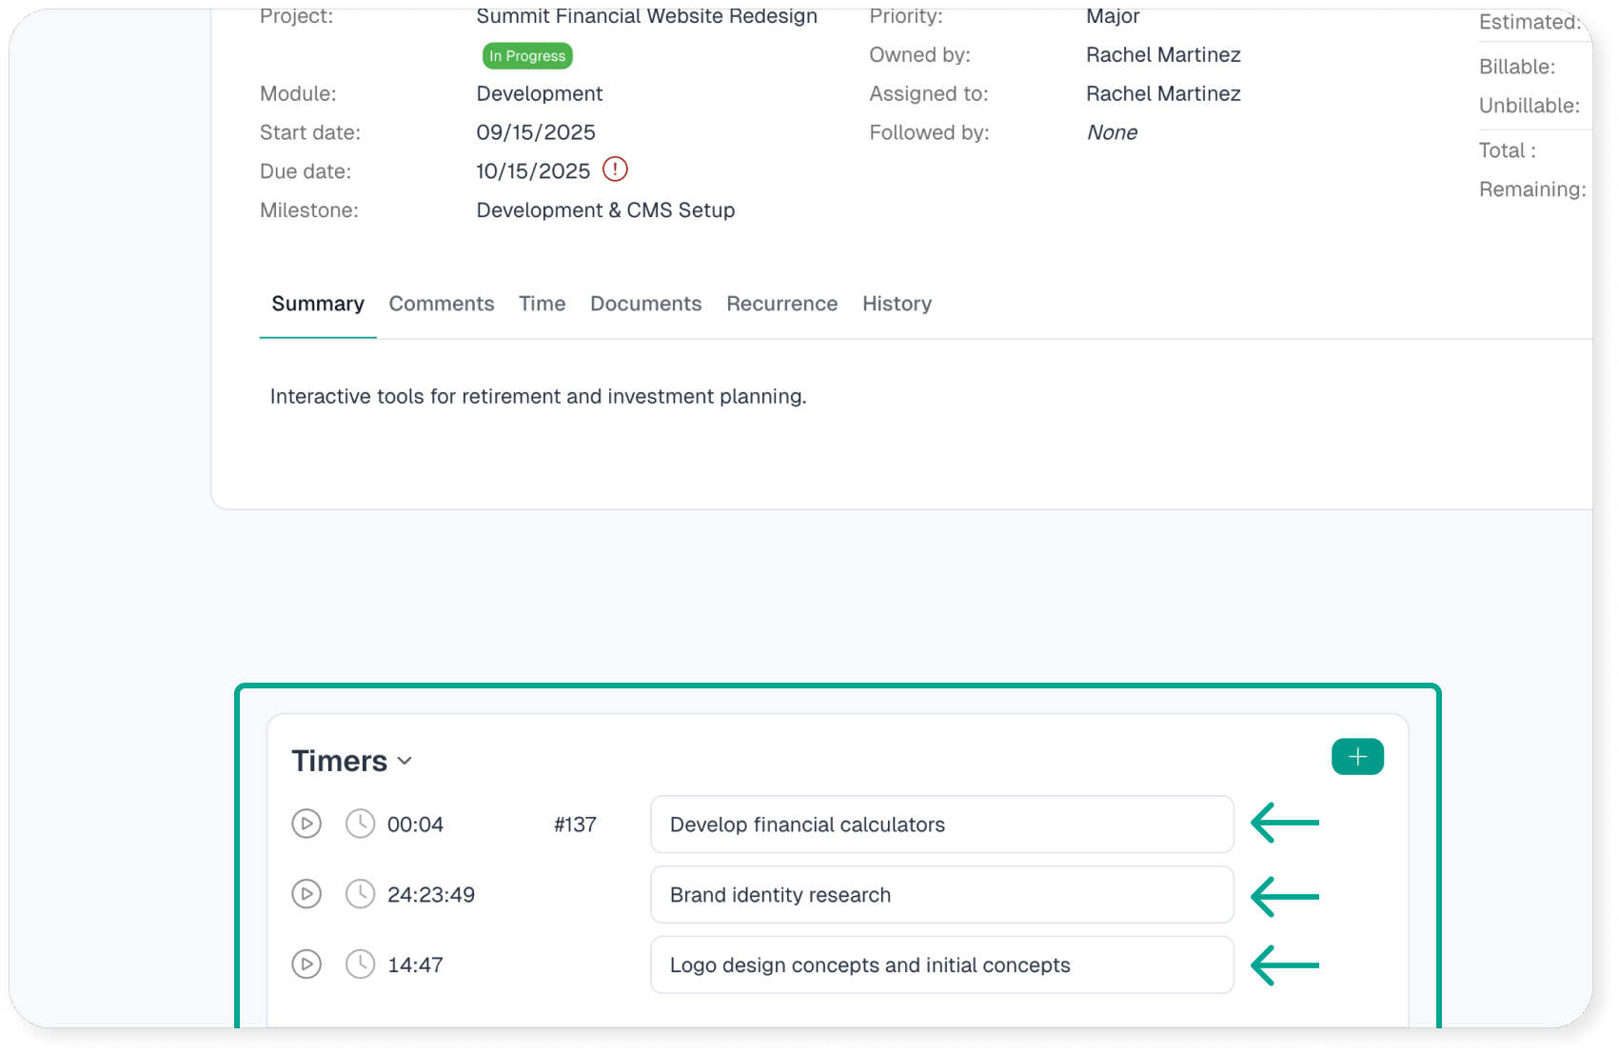
Task: Expand the Timers dropdown chevron
Action: tap(405, 761)
